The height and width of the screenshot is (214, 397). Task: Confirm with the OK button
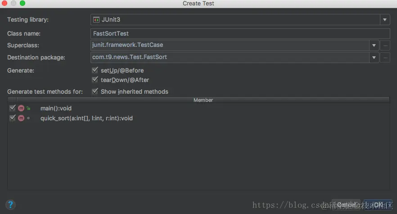coord(378,205)
